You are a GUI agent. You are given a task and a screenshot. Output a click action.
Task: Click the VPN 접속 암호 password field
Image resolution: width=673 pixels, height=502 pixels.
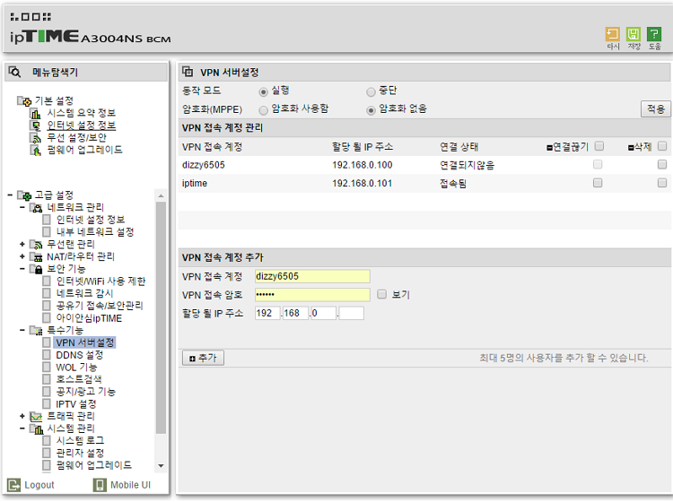[312, 295]
